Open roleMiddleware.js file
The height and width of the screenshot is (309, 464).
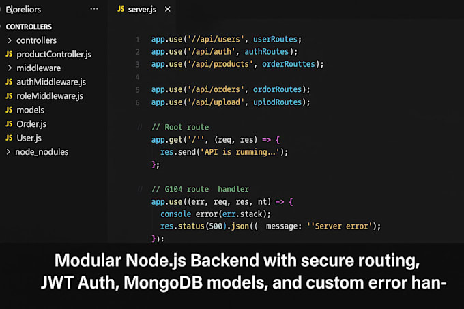point(50,96)
